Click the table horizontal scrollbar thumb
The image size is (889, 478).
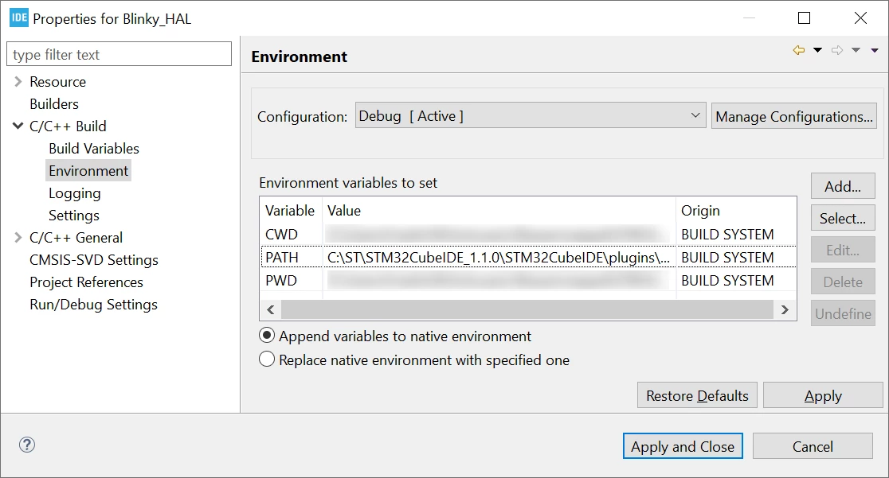pyautogui.click(x=527, y=310)
